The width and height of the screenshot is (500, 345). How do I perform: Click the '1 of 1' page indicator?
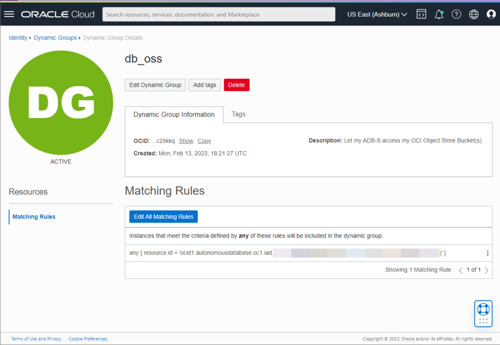point(474,270)
